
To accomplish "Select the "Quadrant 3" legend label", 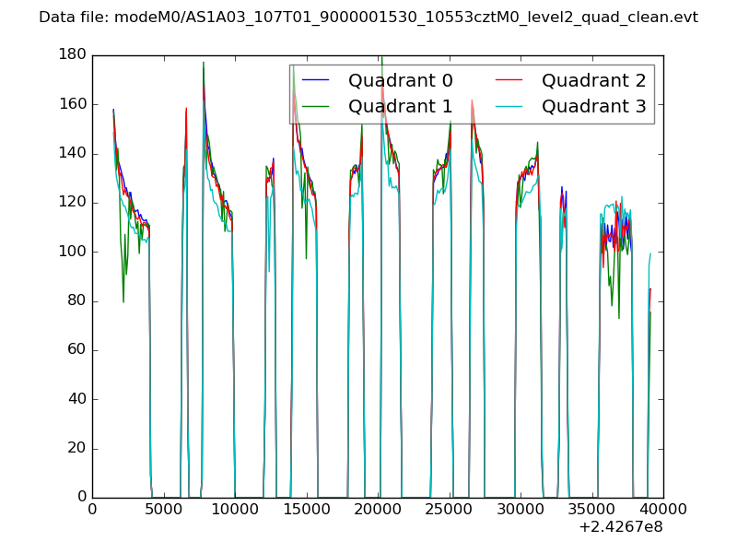I will [593, 107].
